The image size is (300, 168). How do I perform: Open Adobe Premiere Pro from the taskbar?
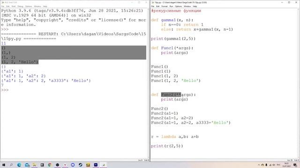coord(96,165)
